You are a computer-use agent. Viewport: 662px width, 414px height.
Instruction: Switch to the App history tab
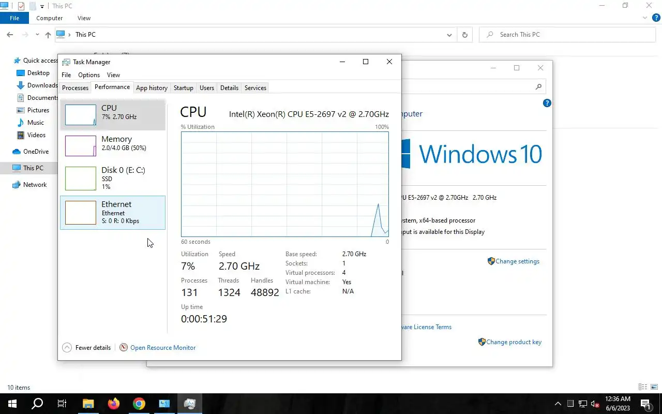152,88
